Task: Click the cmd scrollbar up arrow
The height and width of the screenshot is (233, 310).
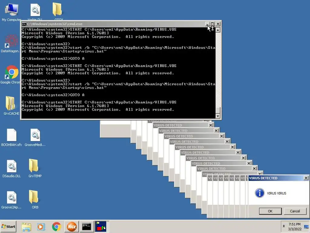Action: (218, 30)
